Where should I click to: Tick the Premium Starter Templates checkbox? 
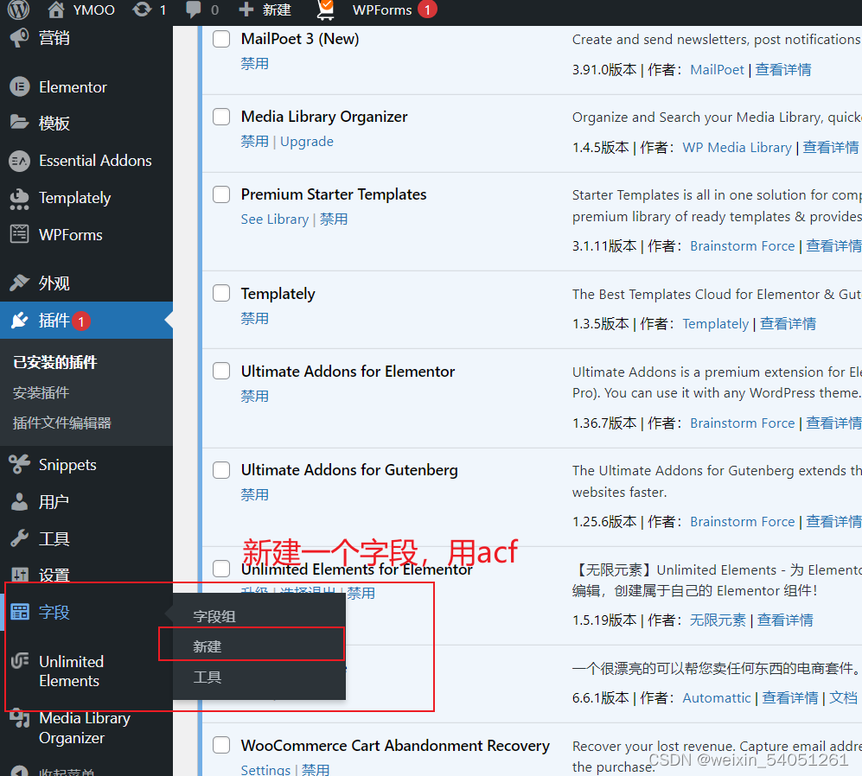tap(221, 194)
